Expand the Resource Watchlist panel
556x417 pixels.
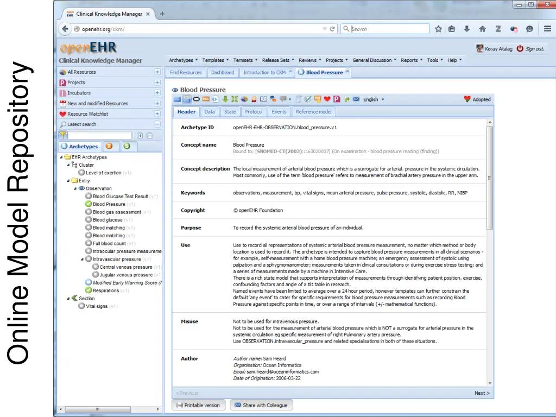(157, 113)
